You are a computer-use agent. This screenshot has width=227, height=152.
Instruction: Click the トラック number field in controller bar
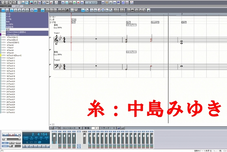coord(114,128)
